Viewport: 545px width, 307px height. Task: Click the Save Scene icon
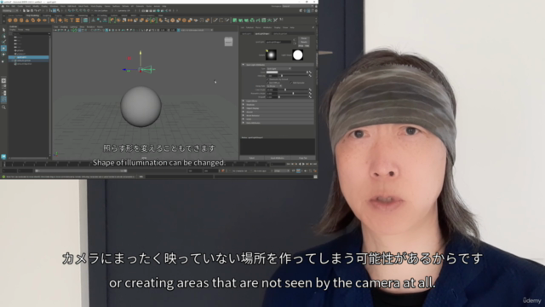(32, 11)
